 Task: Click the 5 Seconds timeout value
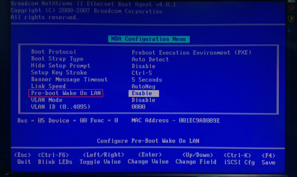click(146, 80)
